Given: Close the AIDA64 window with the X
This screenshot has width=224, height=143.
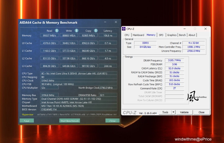Looking at the screenshot, I should point(116,22).
